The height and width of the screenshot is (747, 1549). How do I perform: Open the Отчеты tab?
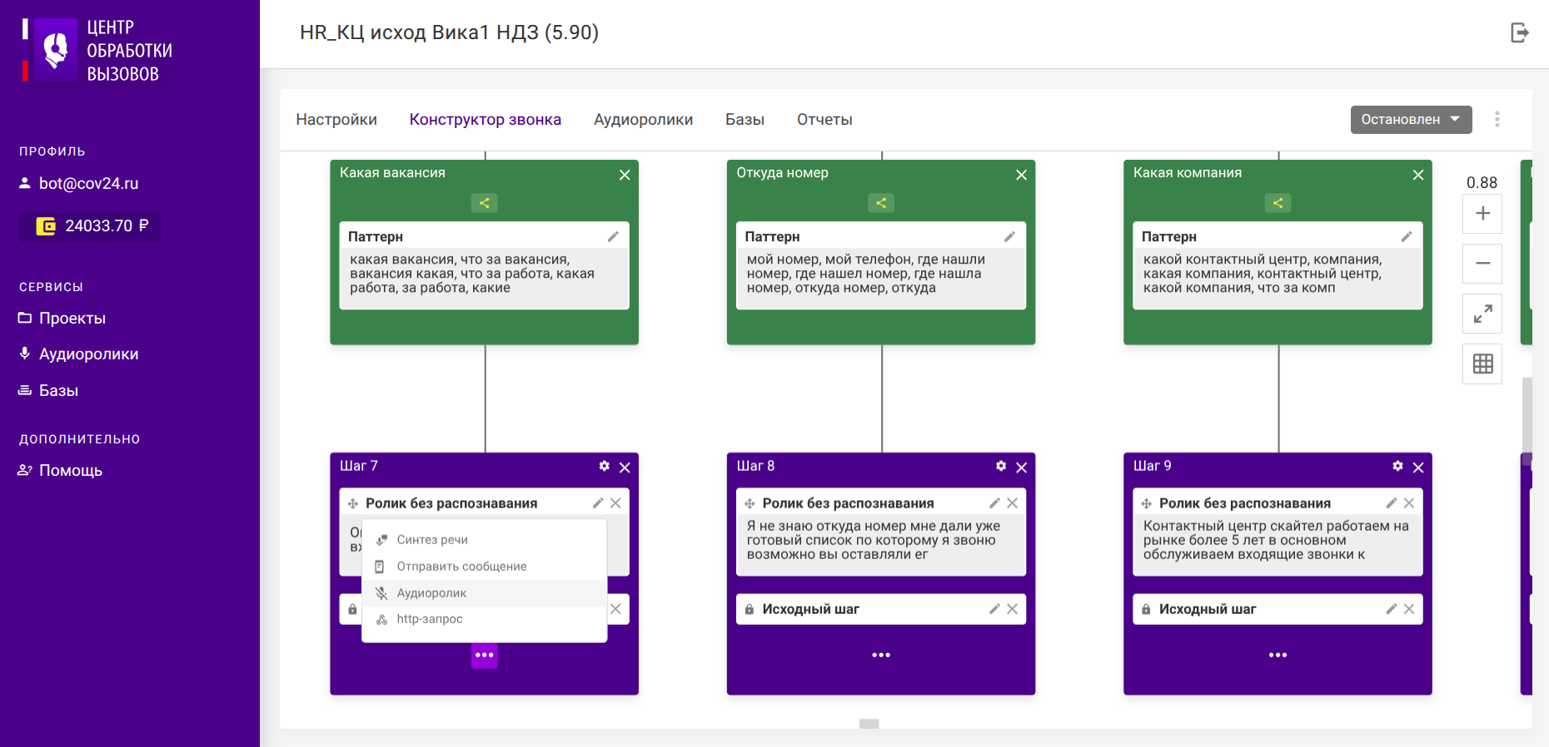click(x=824, y=119)
